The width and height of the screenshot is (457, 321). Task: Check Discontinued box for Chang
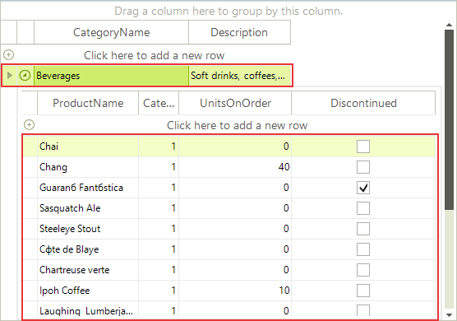point(363,167)
